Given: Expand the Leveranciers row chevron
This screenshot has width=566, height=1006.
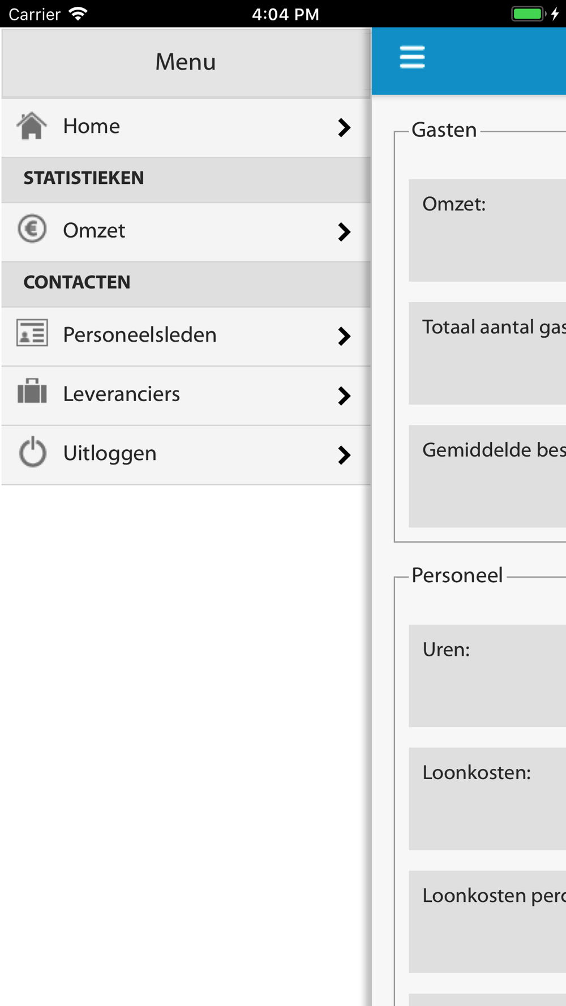Looking at the screenshot, I should [x=344, y=395].
